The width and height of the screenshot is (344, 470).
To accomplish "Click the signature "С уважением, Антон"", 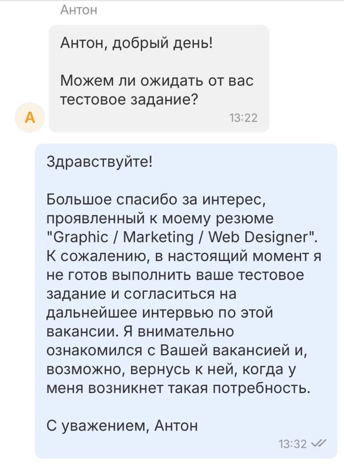I will pyautogui.click(x=122, y=426).
